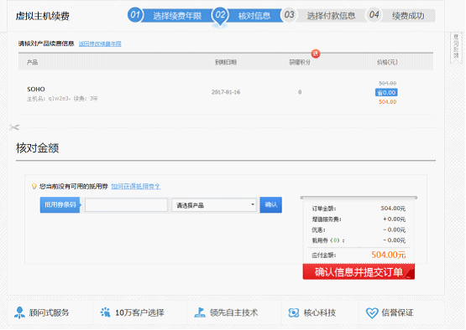This screenshot has width=466, height=330.
Task: Click the host name line under SOHO
Action: pos(62,99)
